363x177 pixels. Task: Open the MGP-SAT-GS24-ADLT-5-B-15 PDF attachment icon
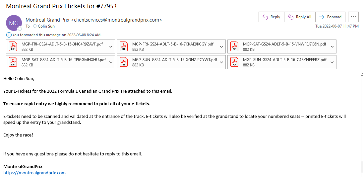click(234, 46)
